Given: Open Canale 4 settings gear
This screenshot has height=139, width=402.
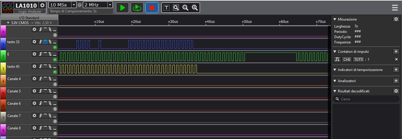Looking at the screenshot, I should (34, 79).
